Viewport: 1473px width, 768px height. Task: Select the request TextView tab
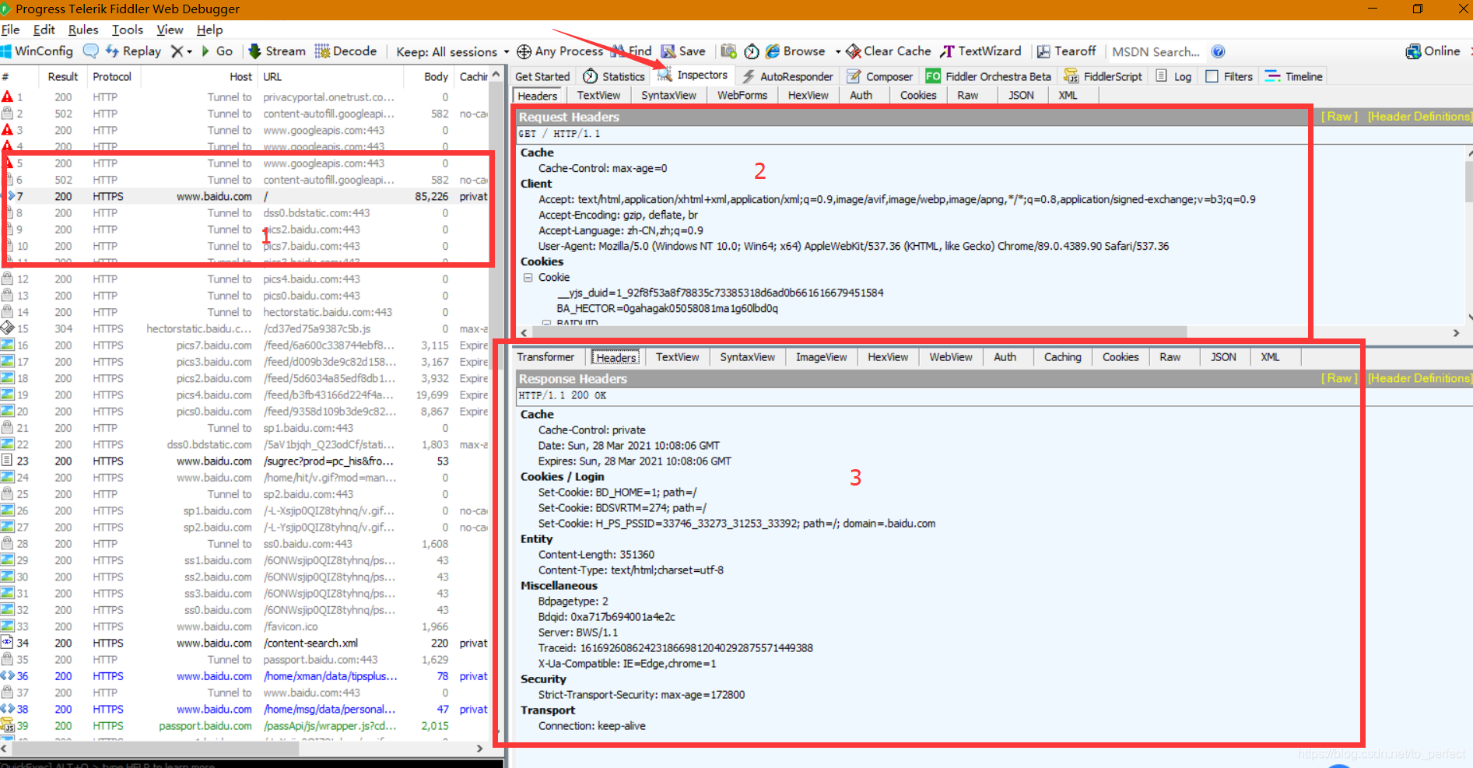pos(598,95)
